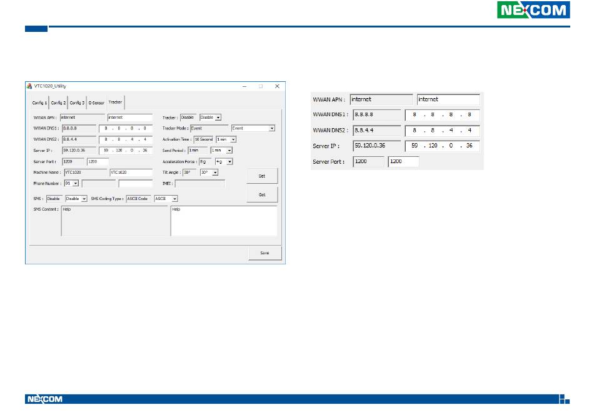
Task: Select the Config 3 tab
Action: (x=77, y=102)
